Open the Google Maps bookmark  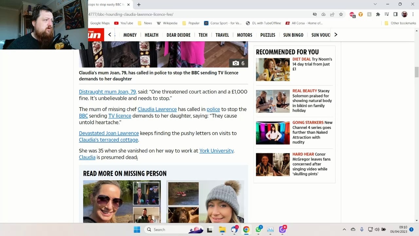[x=100, y=23]
